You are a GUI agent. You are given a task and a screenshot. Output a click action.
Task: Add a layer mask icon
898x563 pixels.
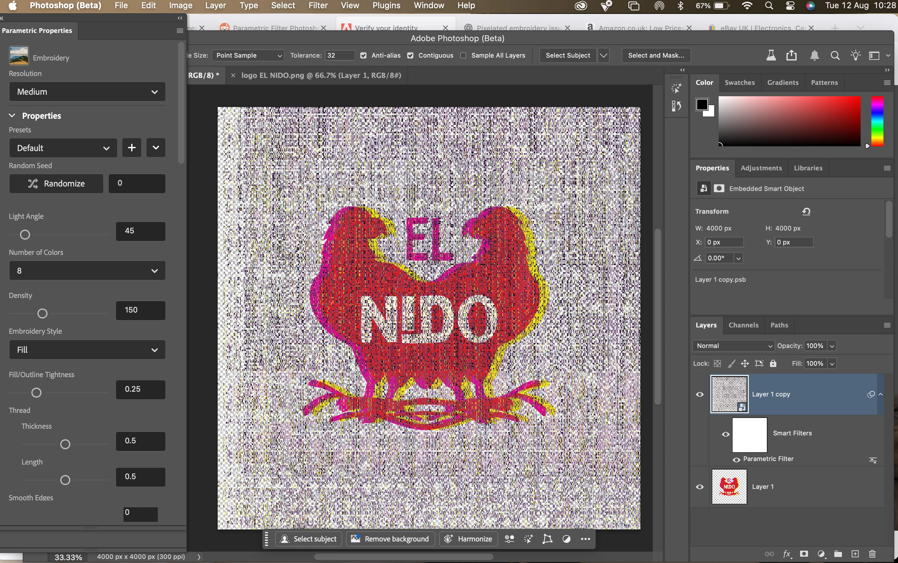tap(804, 554)
